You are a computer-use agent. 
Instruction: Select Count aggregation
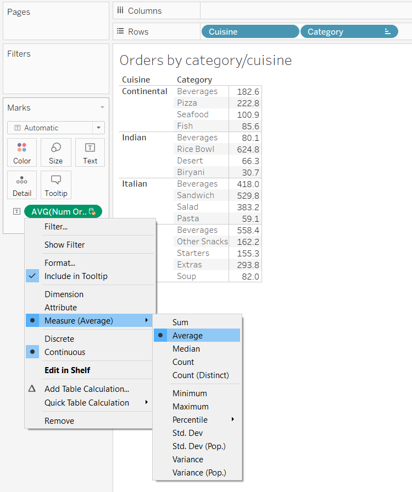pos(197,362)
